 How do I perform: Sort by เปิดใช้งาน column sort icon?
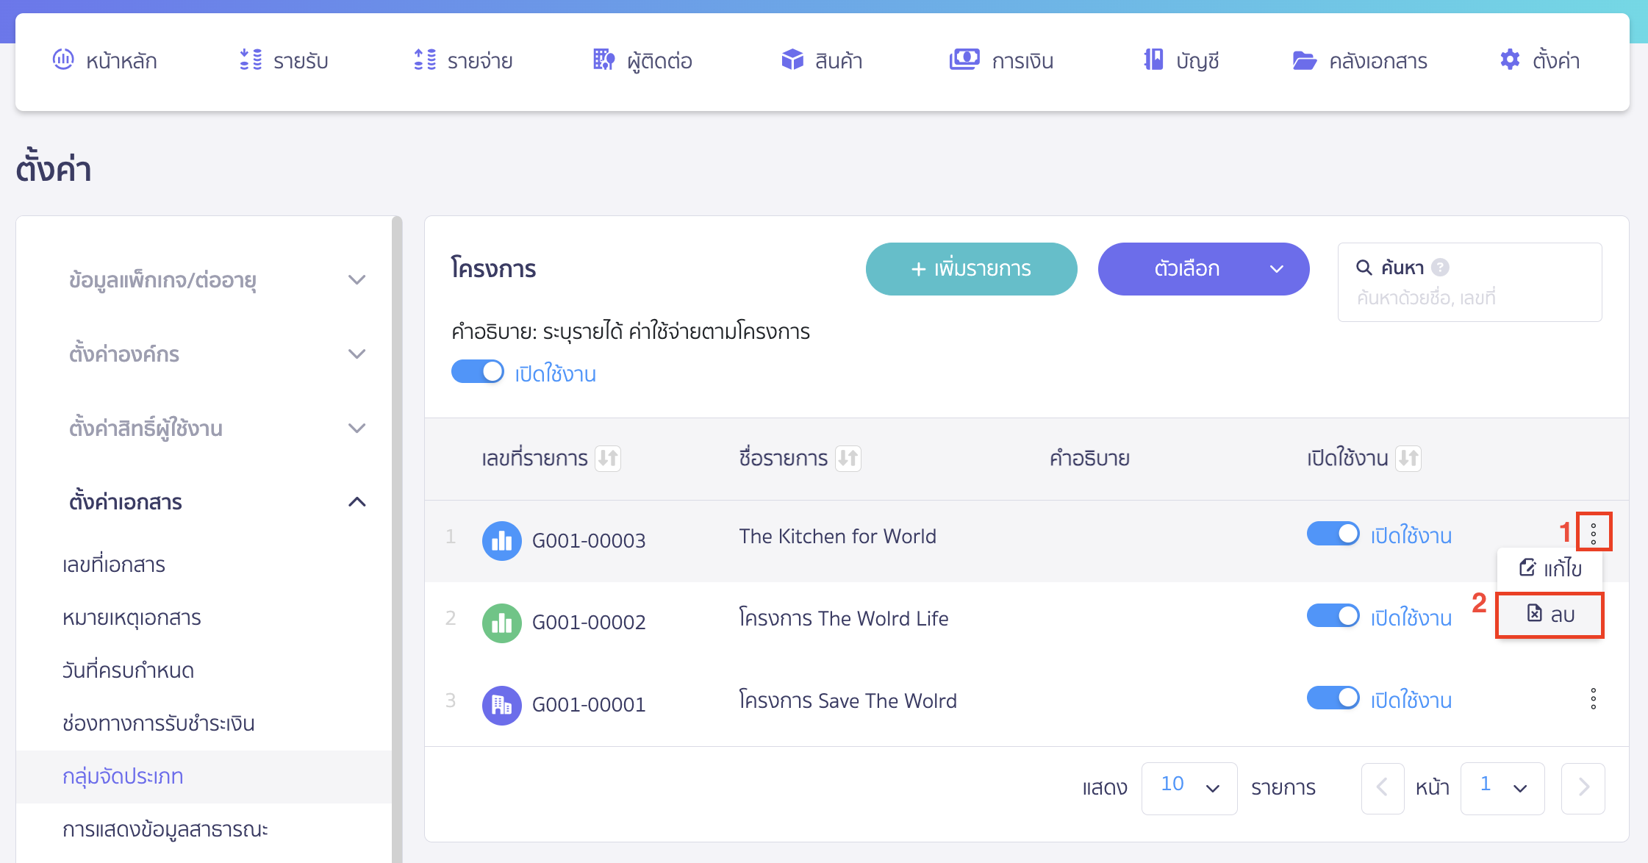point(1408,458)
